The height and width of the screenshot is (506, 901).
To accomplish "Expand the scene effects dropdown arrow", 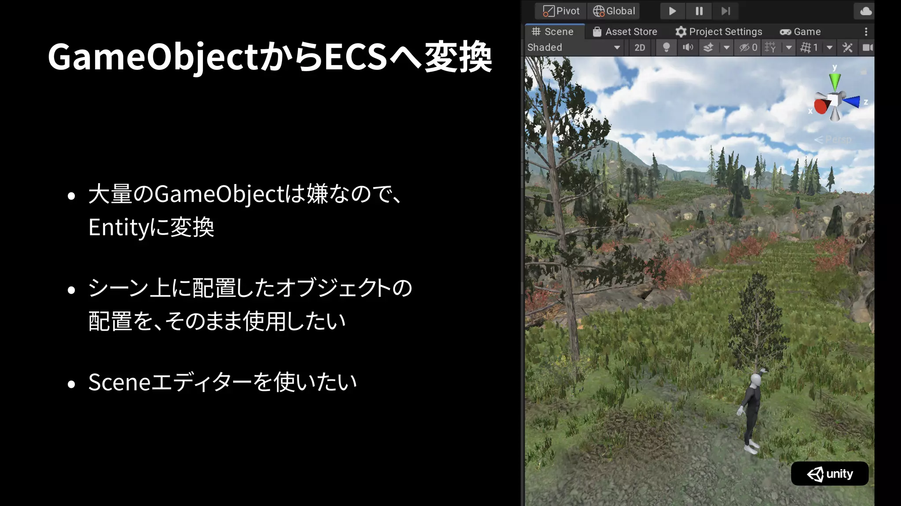I will click(726, 47).
